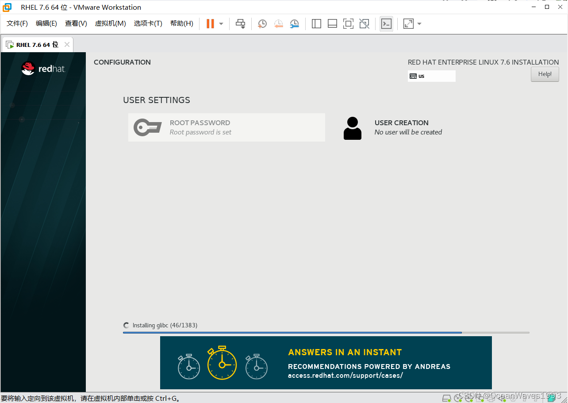The width and height of the screenshot is (568, 403).
Task: Click the installation progress bar
Action: 326,333
